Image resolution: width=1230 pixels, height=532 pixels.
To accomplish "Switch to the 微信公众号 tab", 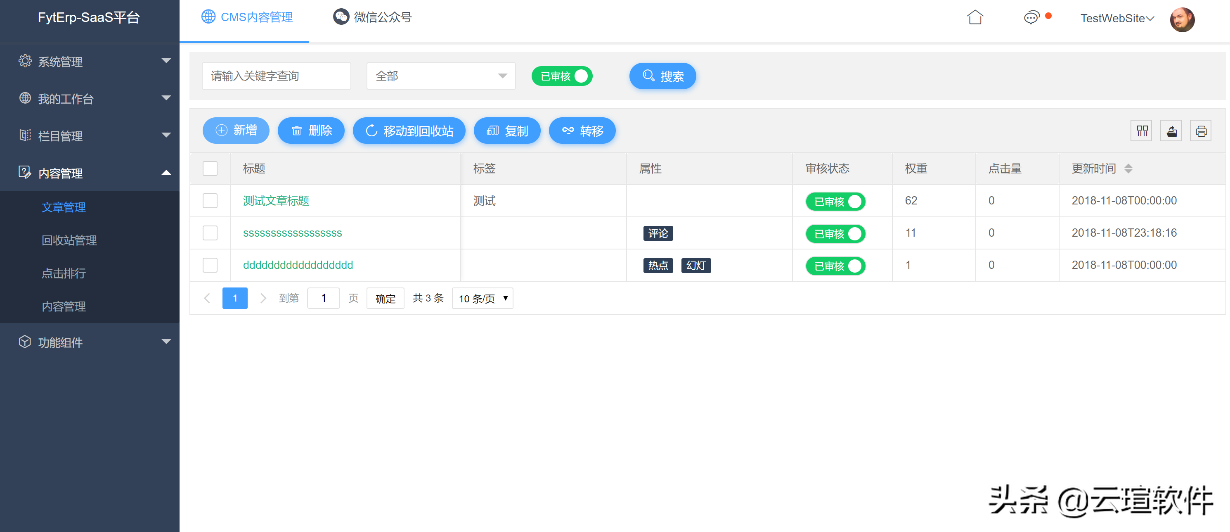I will pos(372,17).
